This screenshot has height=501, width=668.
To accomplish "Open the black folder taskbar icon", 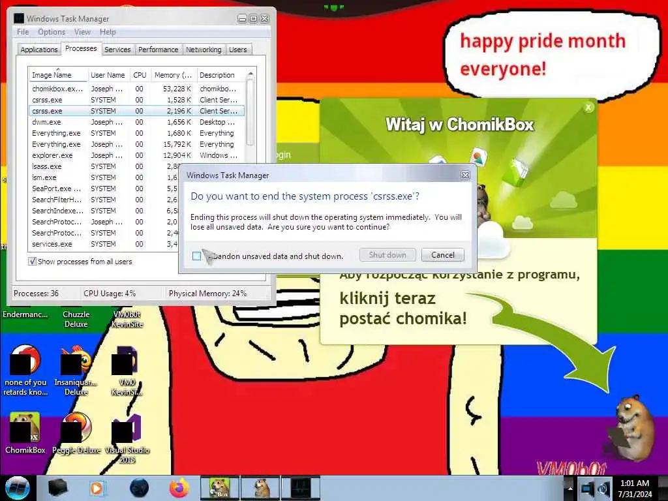I will pyautogui.click(x=57, y=488).
